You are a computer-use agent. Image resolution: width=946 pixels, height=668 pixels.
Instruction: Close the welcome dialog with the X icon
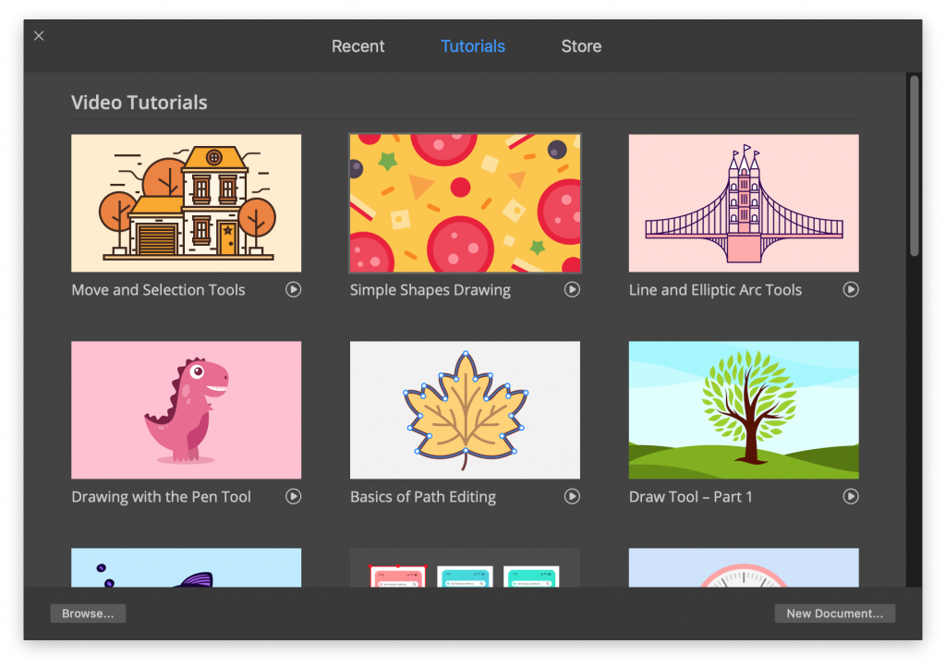(x=39, y=36)
